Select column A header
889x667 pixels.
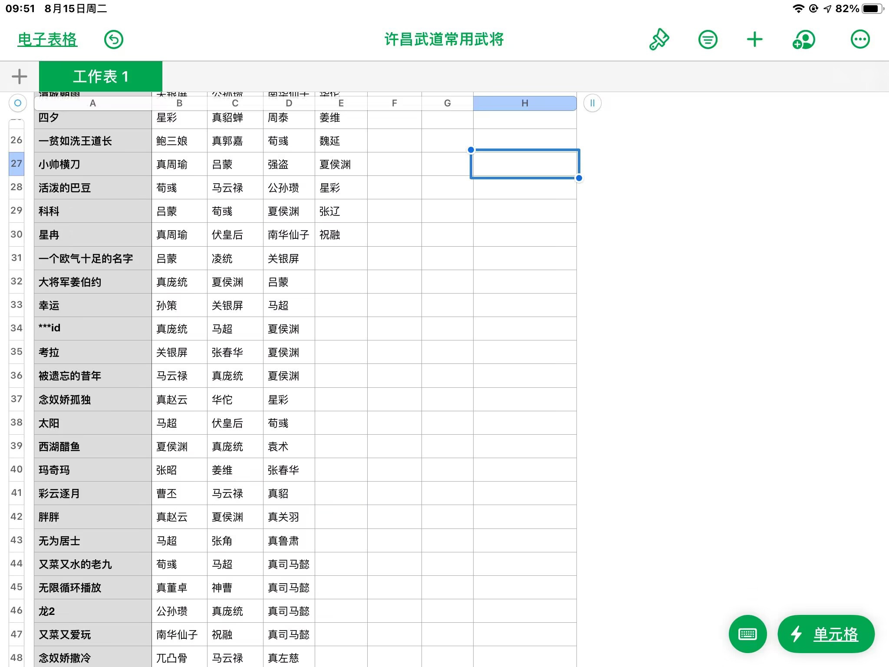point(93,103)
